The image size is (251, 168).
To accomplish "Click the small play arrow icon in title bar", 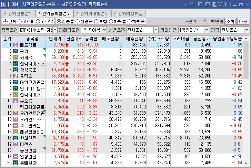I will tap(185, 4).
